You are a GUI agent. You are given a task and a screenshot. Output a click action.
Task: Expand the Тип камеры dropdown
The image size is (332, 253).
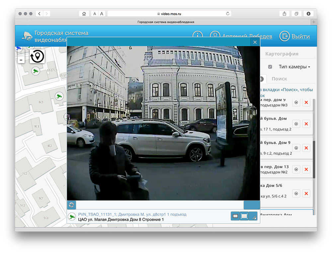pos(294,67)
